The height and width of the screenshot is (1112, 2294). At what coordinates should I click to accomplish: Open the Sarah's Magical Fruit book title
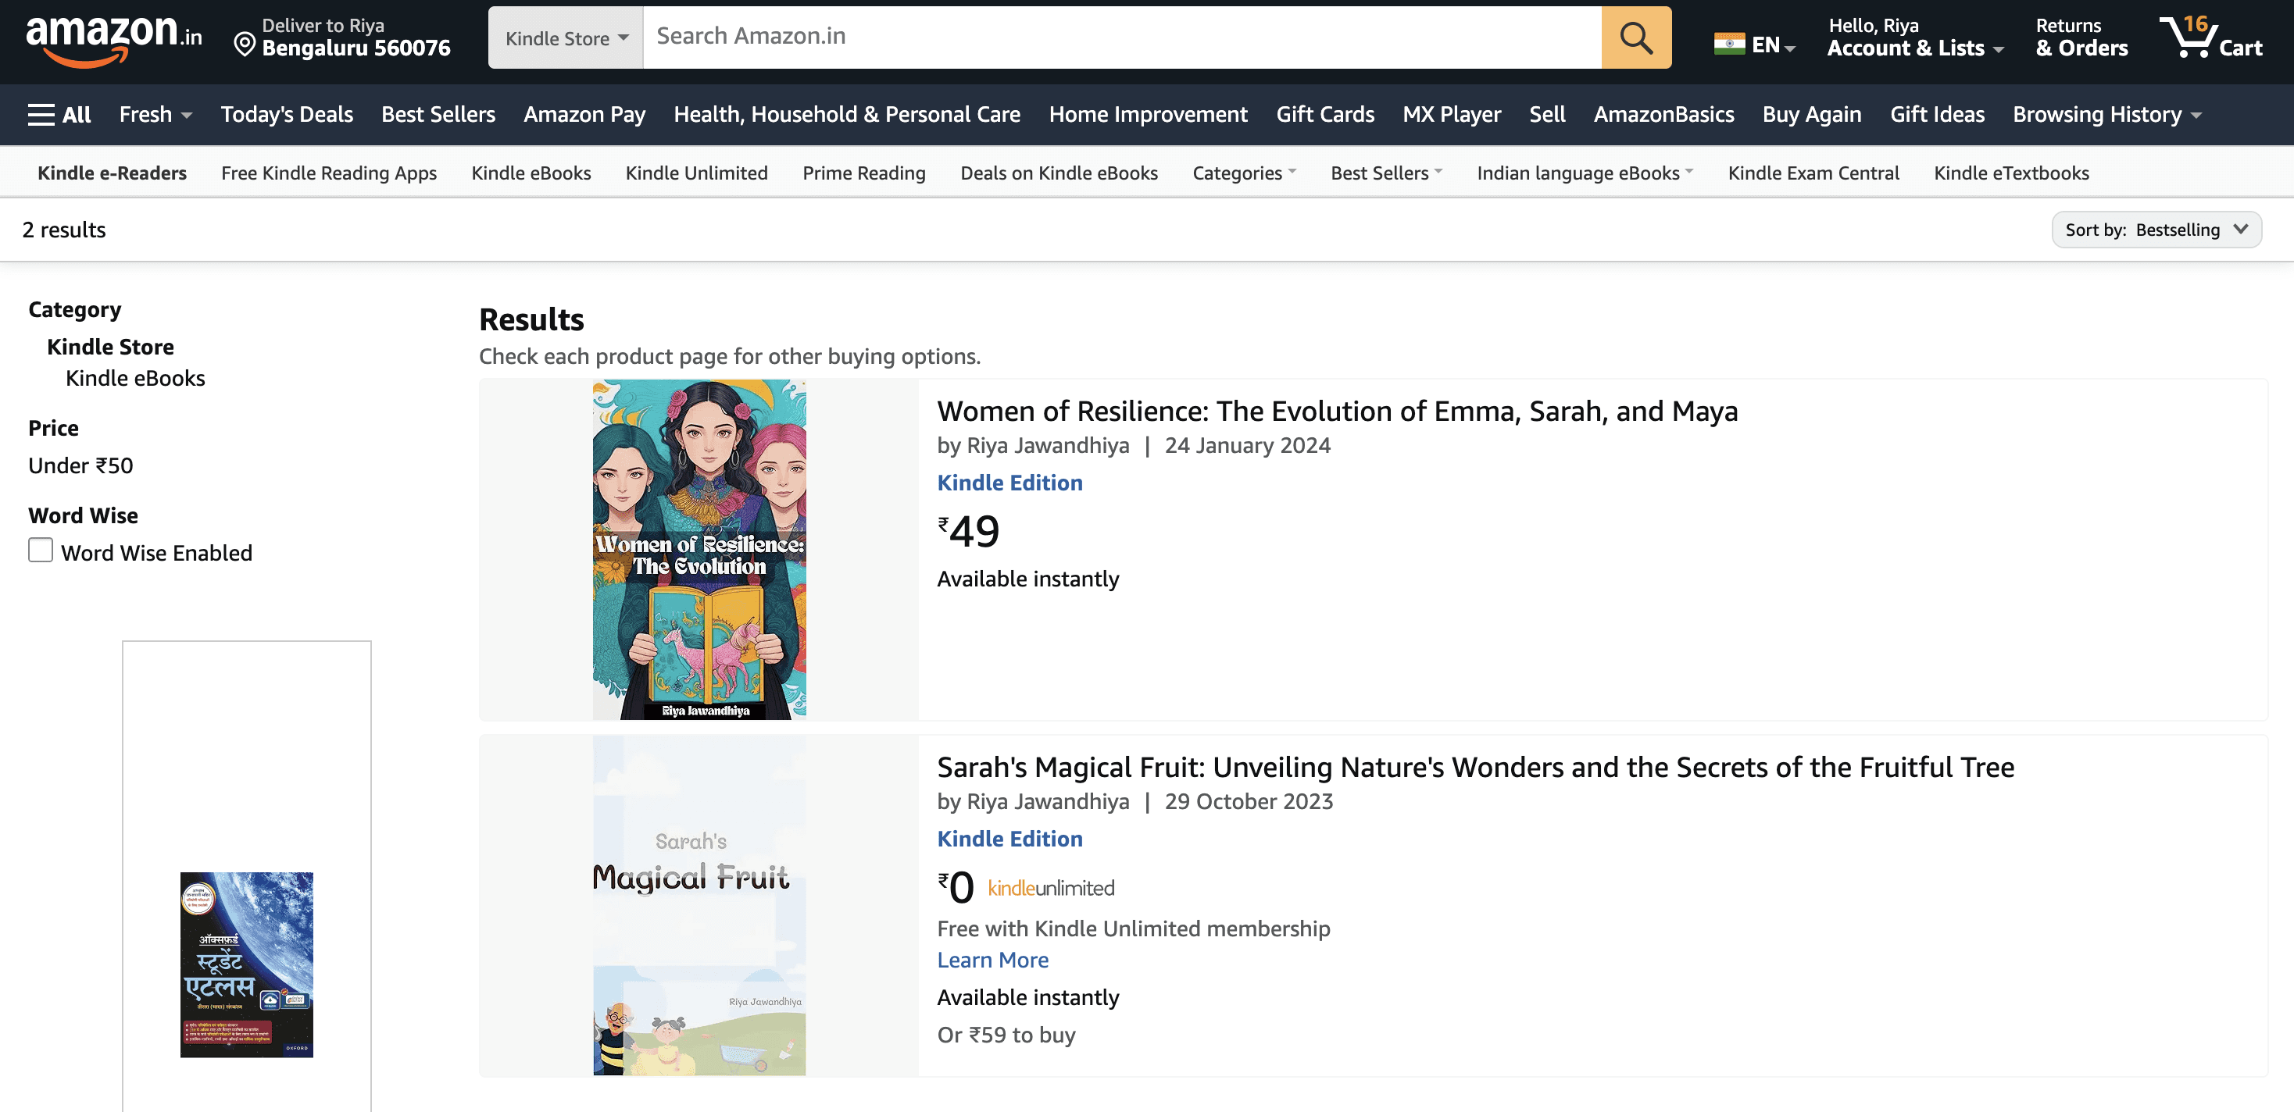[1476, 767]
